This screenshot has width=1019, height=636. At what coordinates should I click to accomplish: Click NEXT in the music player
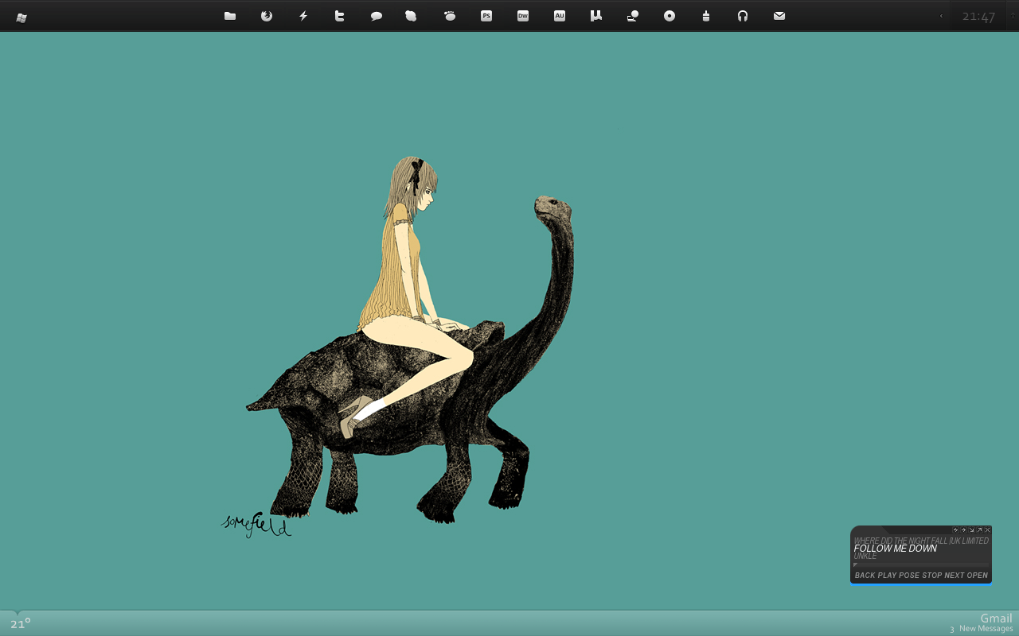pyautogui.click(x=955, y=576)
